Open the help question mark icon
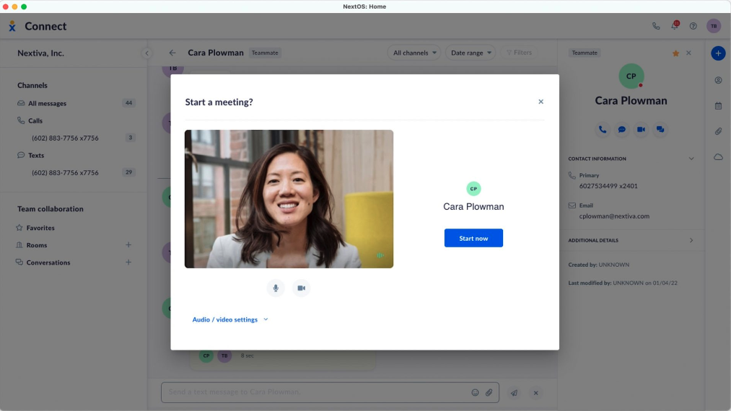 coord(693,26)
